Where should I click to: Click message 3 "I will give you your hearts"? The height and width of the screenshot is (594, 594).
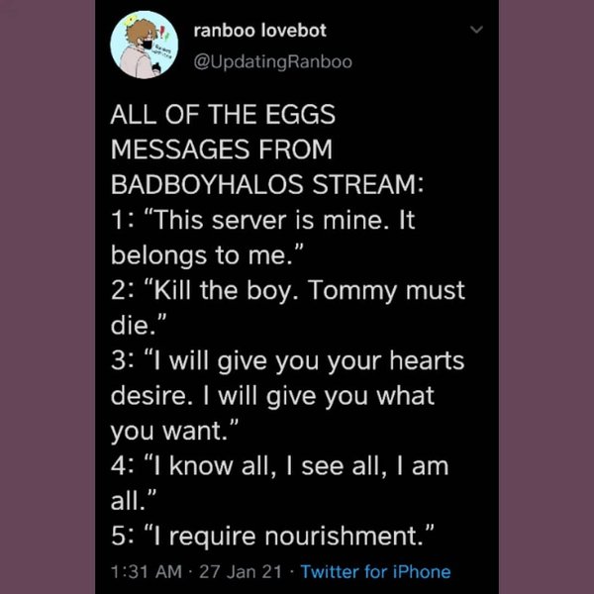[287, 360]
